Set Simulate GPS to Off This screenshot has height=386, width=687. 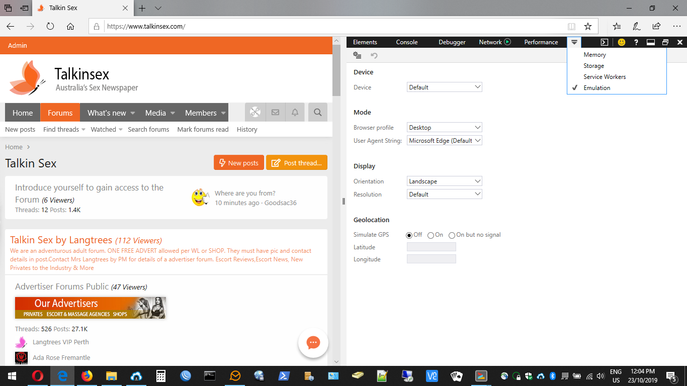click(409, 235)
